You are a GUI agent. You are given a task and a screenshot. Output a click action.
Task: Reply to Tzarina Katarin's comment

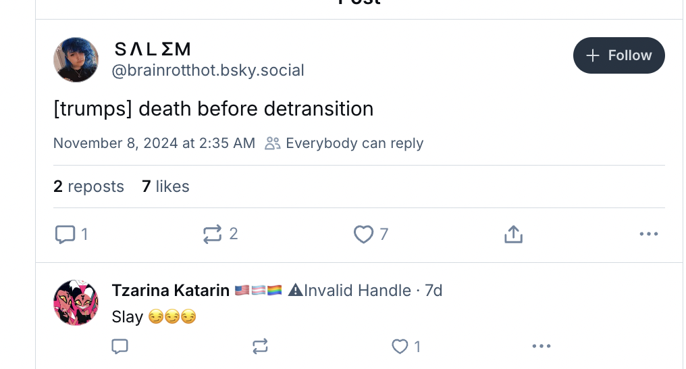tap(120, 347)
